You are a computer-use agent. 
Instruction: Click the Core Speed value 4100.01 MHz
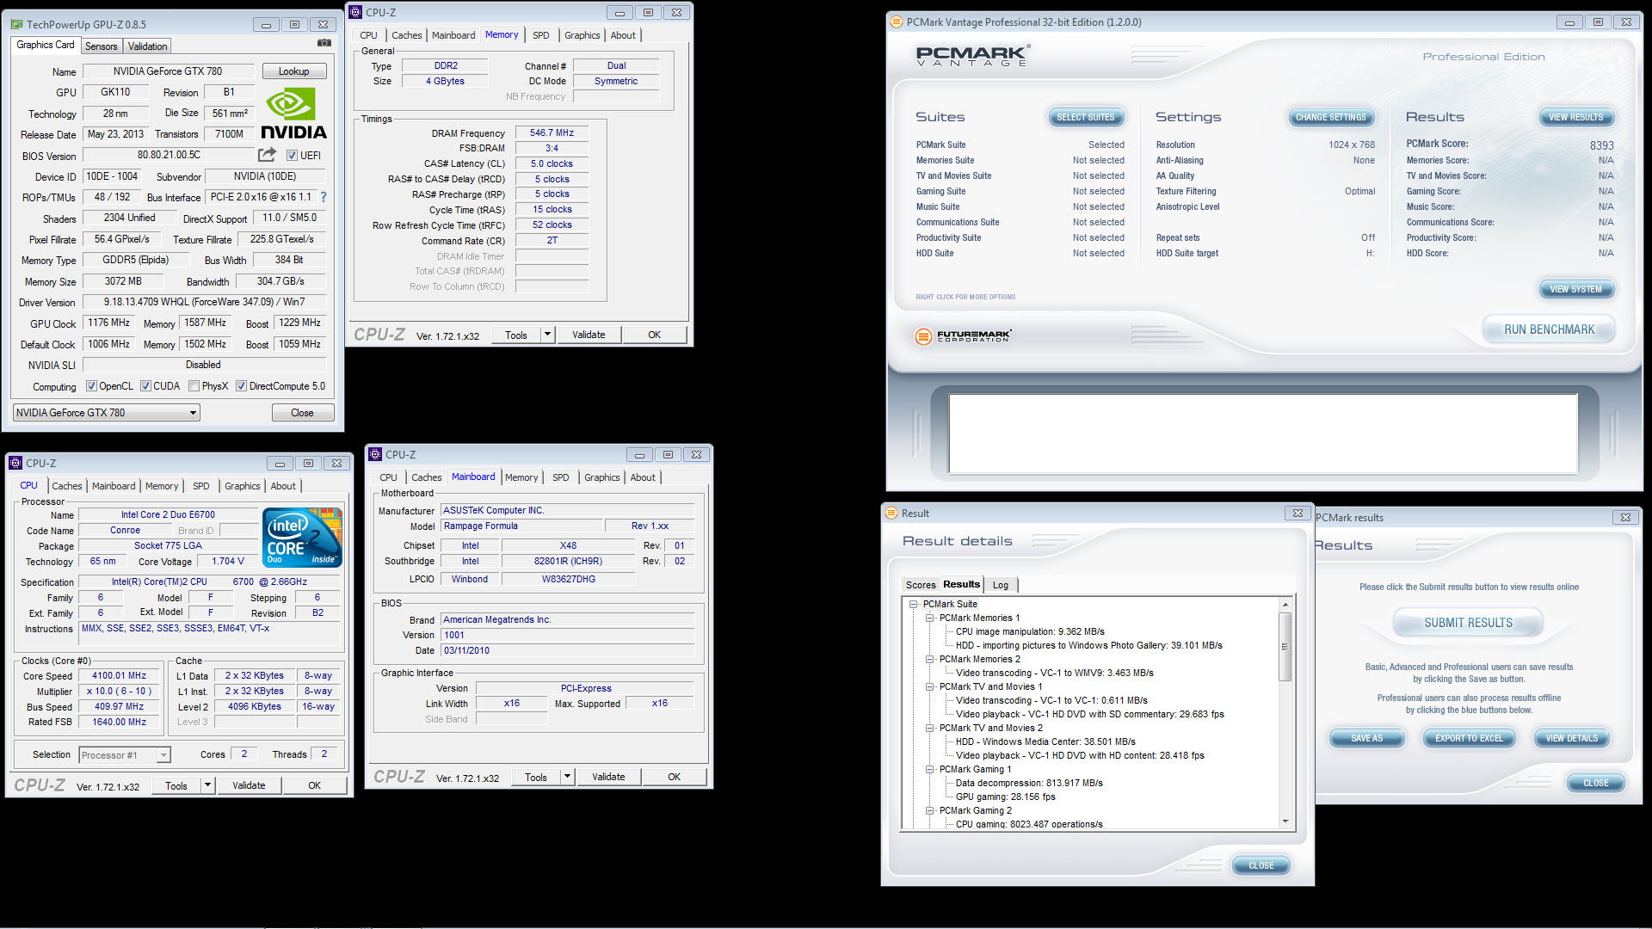(x=119, y=675)
